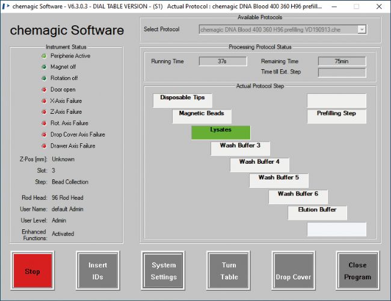Screen dimensions: 391x301
Task: Click the 'Time till Ext. Step' label
Action: 281,72
